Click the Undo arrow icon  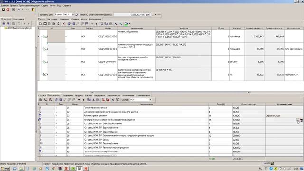[x=19, y=9]
